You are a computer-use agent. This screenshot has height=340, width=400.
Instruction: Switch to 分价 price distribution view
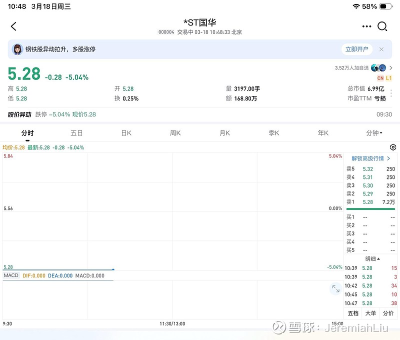(x=388, y=313)
